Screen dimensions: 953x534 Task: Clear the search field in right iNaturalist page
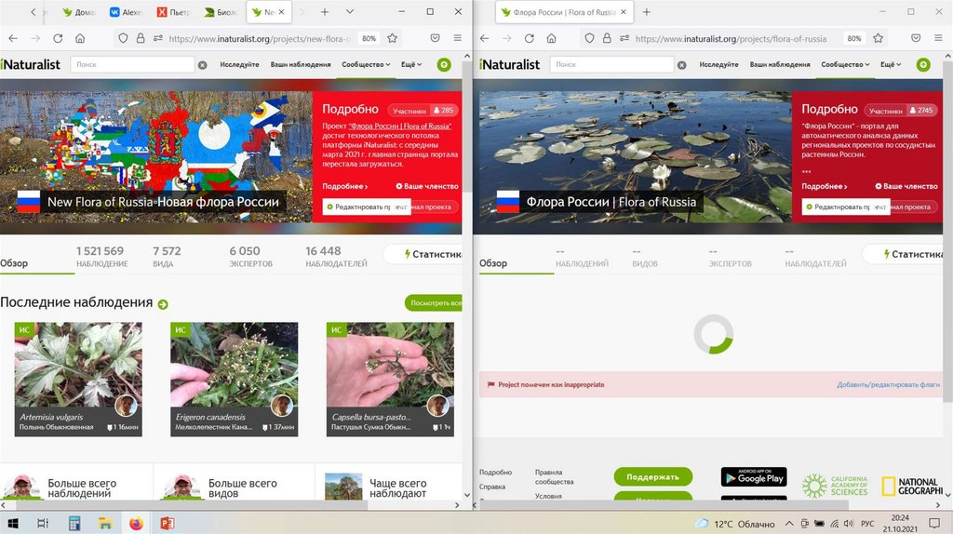pyautogui.click(x=682, y=65)
